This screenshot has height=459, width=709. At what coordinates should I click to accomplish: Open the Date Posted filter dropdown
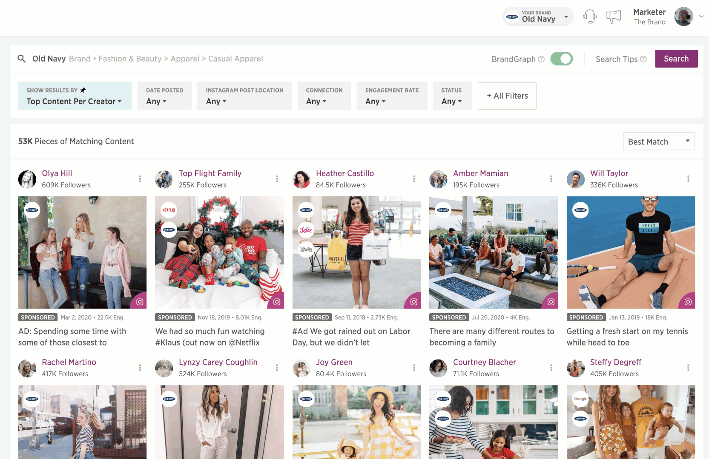164,96
